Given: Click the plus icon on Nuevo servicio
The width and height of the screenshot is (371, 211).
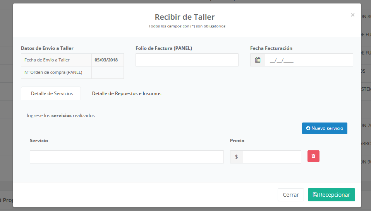Looking at the screenshot, I should [x=308, y=128].
